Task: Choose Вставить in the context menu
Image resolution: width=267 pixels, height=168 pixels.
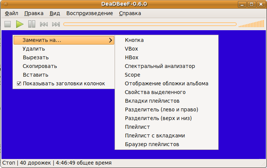Action: [x=64, y=75]
